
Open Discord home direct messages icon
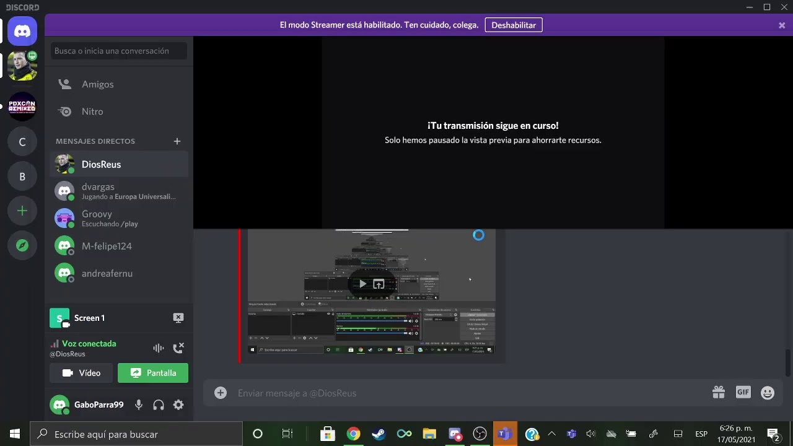[x=22, y=31]
